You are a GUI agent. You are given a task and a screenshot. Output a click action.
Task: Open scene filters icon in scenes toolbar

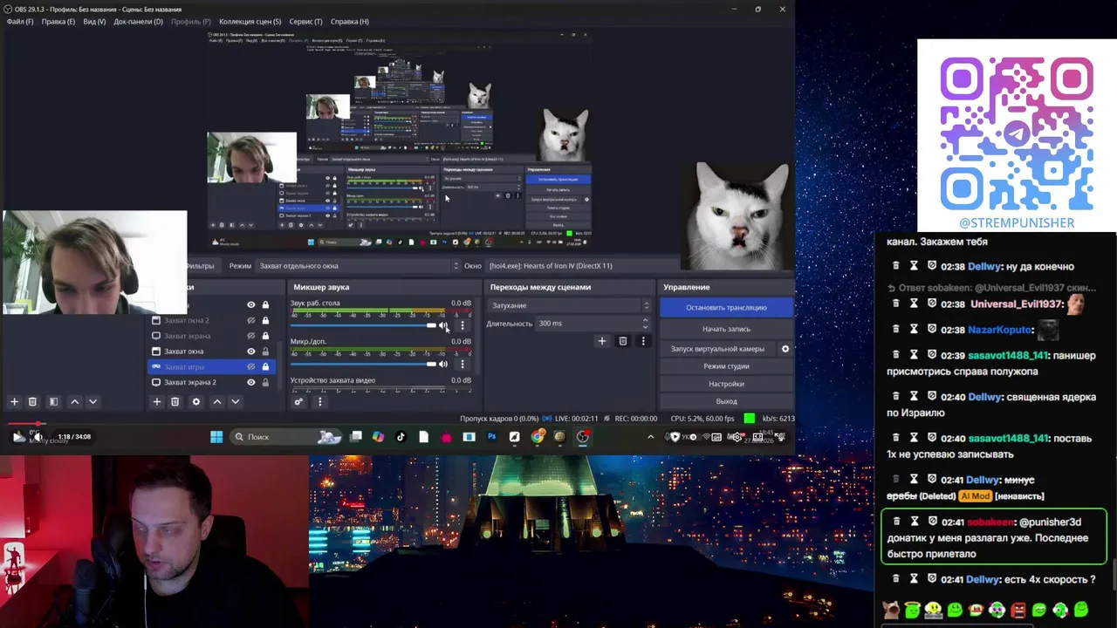53,401
